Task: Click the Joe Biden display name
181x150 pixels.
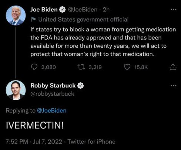Action: pyautogui.click(x=44, y=10)
